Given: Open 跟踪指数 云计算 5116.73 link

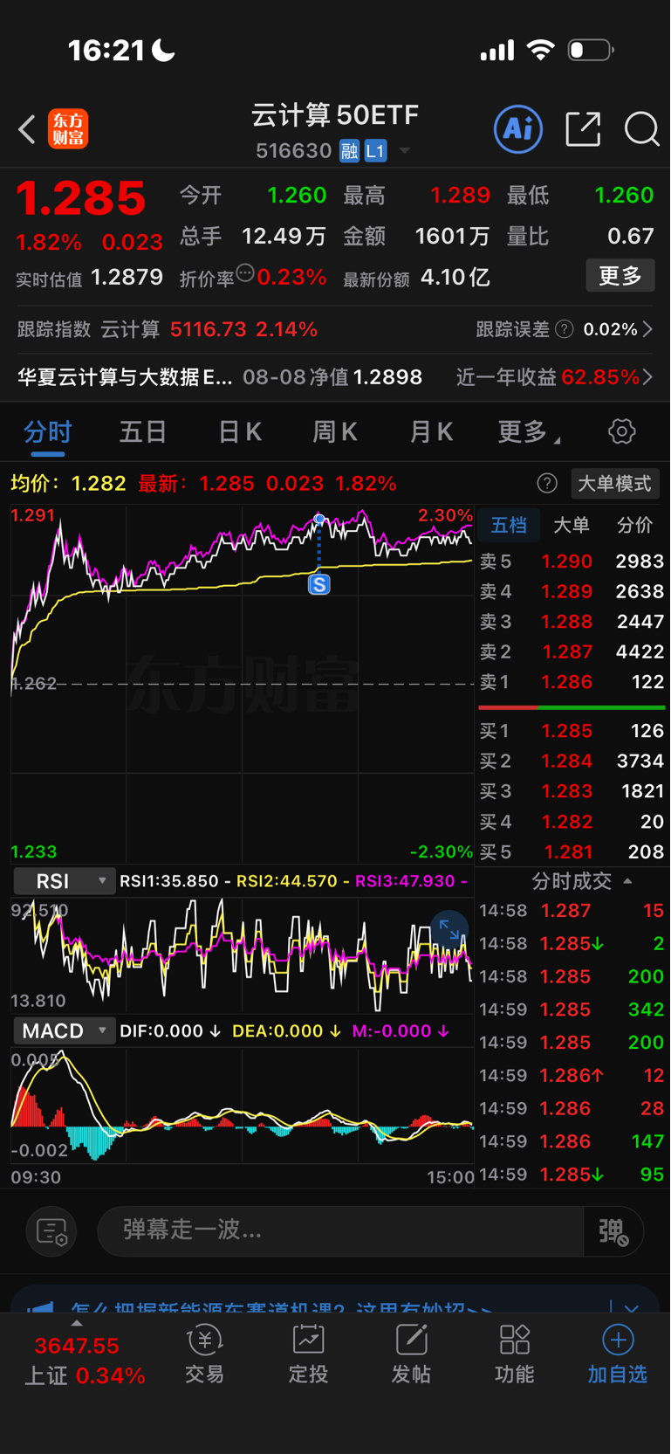Looking at the screenshot, I should click(167, 329).
